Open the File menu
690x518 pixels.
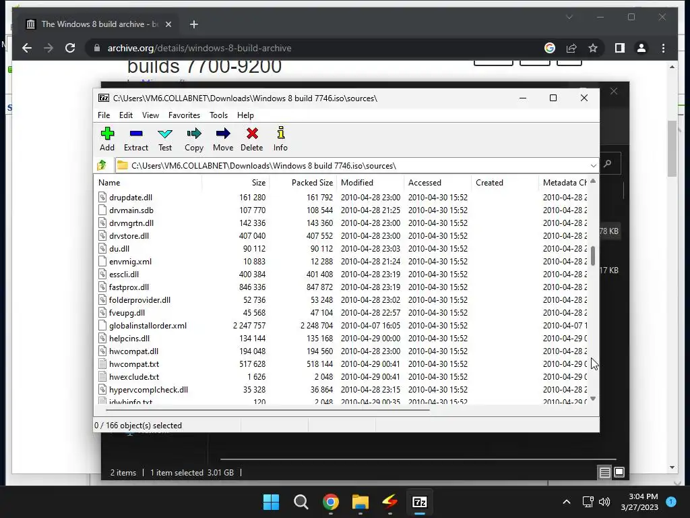(104, 115)
